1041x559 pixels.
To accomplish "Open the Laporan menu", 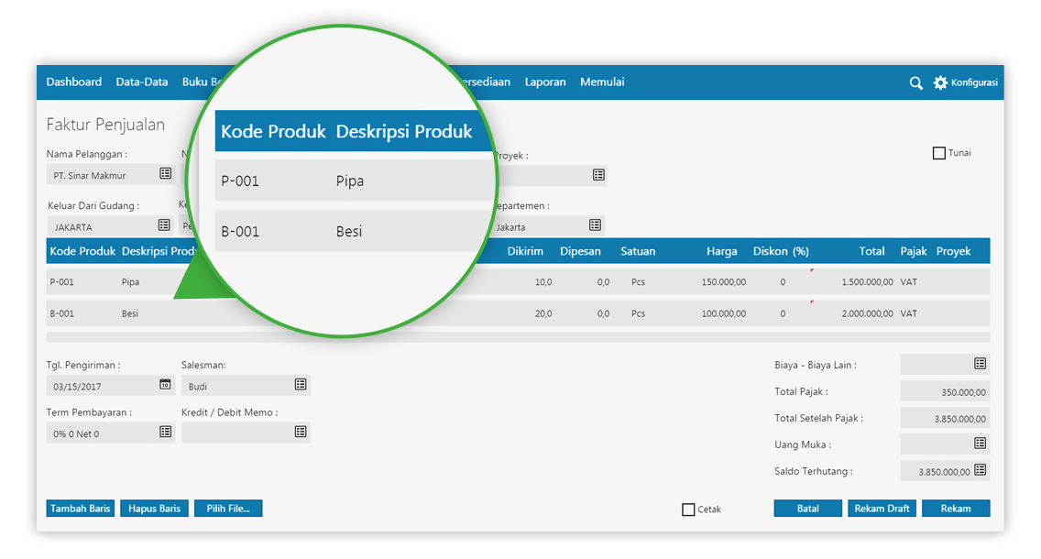I will click(x=545, y=82).
